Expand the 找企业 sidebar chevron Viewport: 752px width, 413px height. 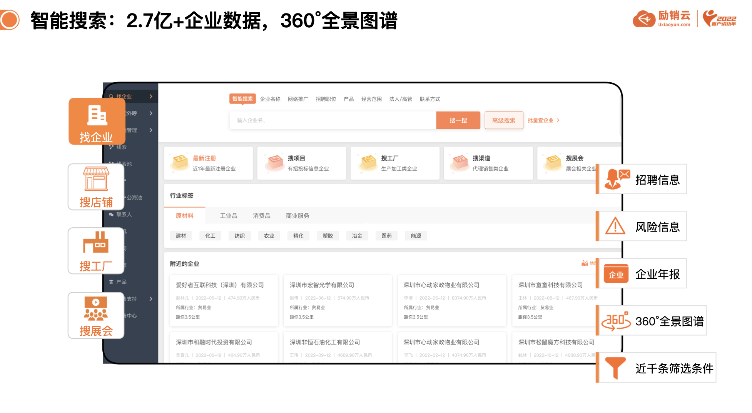pos(151,97)
